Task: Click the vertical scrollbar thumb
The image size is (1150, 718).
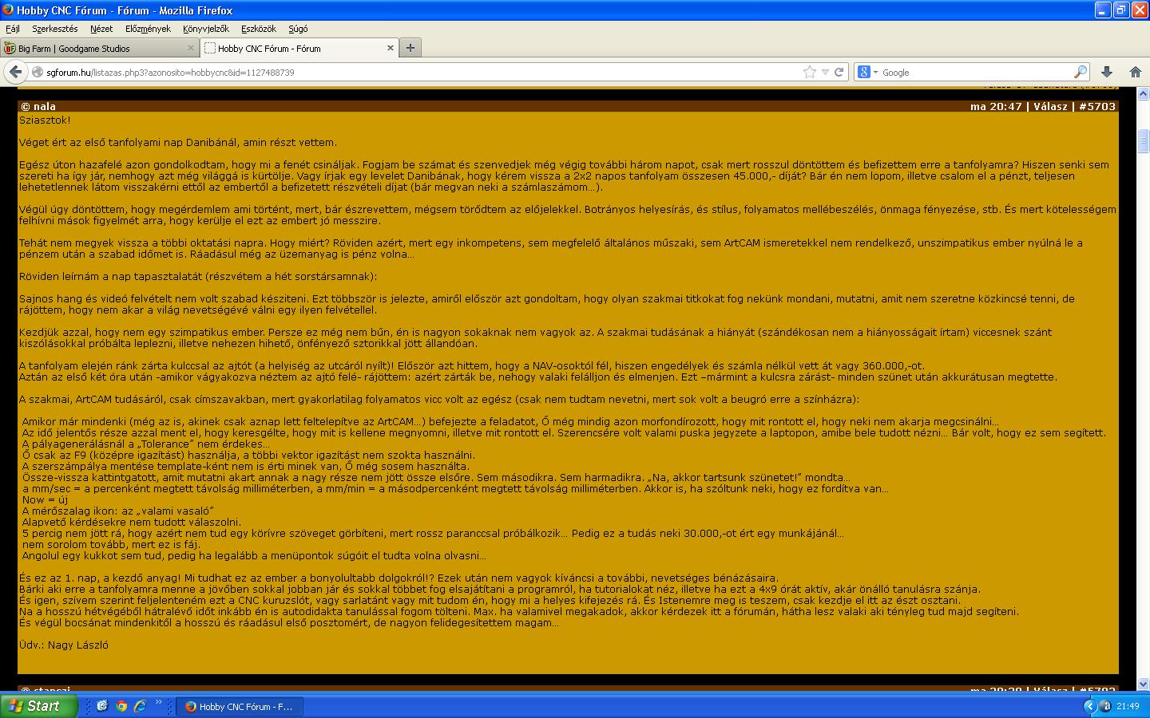Action: click(x=1143, y=140)
